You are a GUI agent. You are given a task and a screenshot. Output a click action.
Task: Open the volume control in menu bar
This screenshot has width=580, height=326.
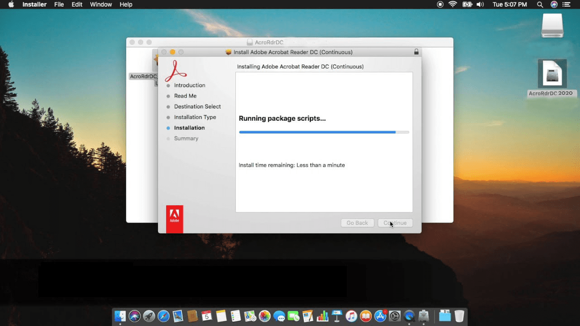point(480,4)
